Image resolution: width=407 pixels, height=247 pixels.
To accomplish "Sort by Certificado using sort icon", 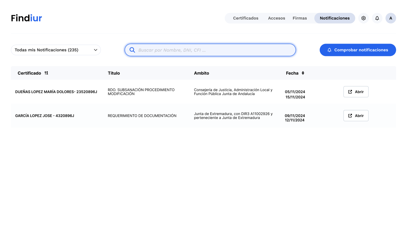I will pos(46,73).
